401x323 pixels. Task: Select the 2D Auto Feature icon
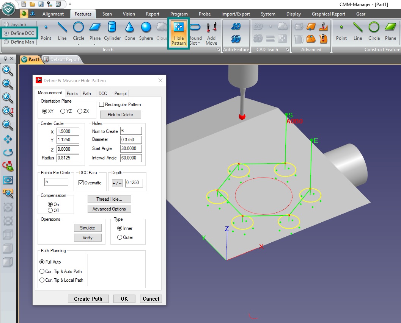(236, 26)
